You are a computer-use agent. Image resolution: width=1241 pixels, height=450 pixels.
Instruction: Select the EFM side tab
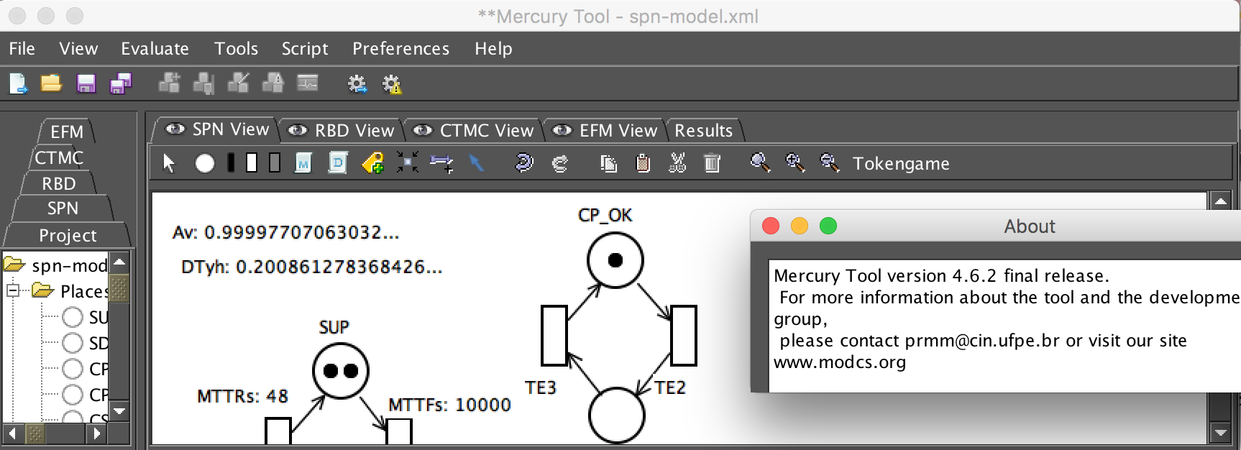(67, 132)
